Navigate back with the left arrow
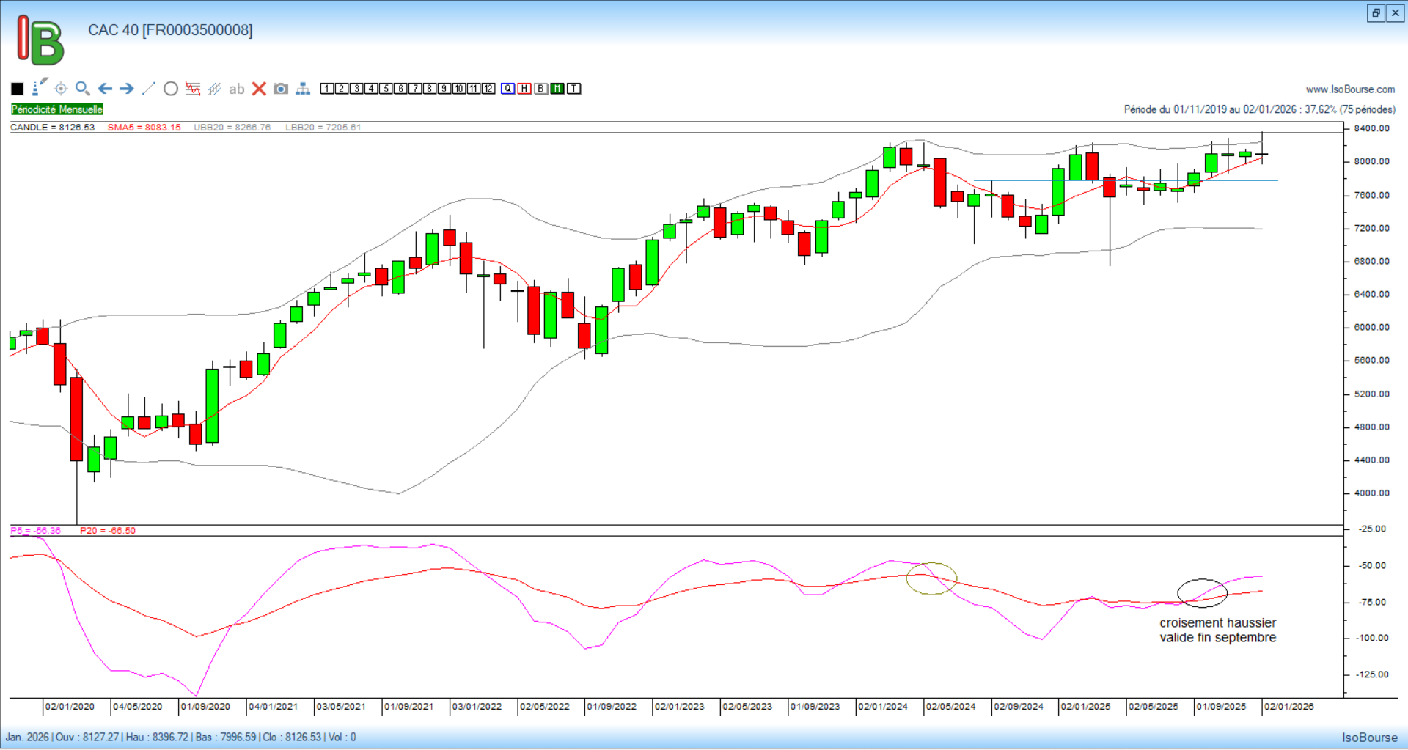Image resolution: width=1408 pixels, height=750 pixels. pyautogui.click(x=105, y=89)
